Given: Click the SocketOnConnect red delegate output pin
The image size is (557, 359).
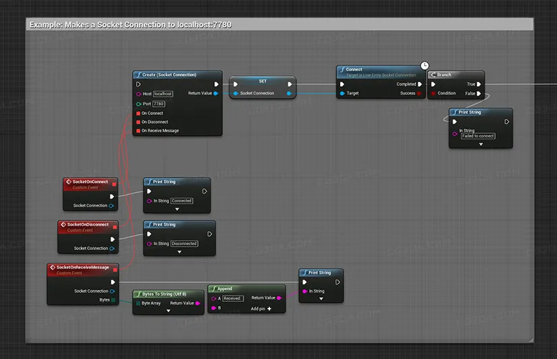Looking at the screenshot, I should [114, 184].
